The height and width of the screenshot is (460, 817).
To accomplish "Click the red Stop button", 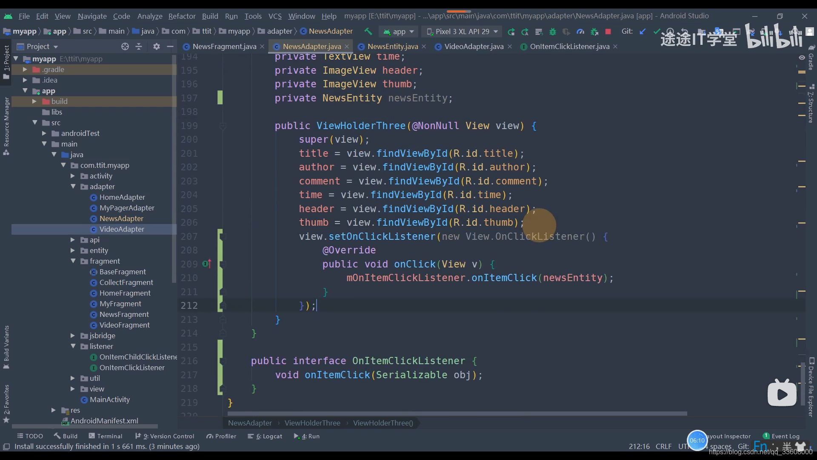I will [x=608, y=32].
